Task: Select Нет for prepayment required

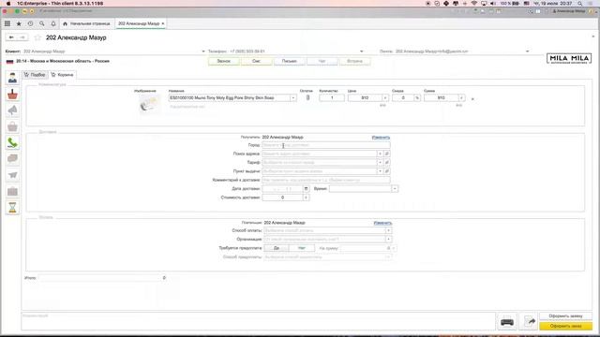Action: pyautogui.click(x=302, y=248)
